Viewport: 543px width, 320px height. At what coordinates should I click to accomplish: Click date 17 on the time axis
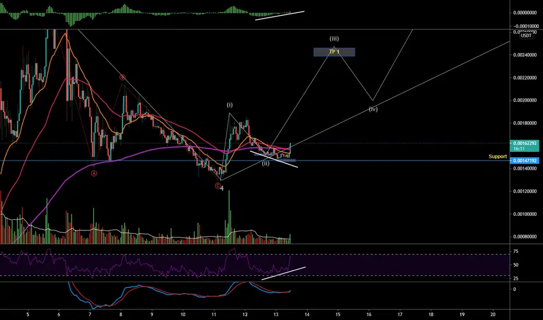pos(400,314)
